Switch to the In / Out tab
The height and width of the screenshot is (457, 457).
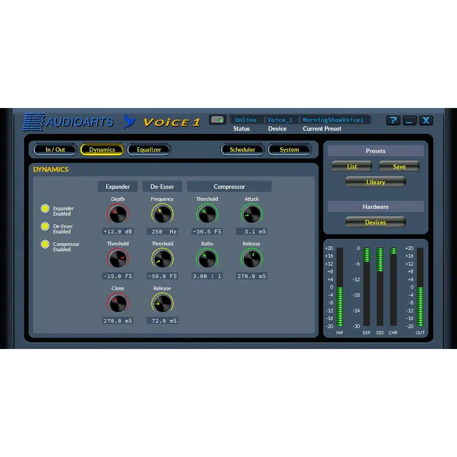[x=55, y=150]
